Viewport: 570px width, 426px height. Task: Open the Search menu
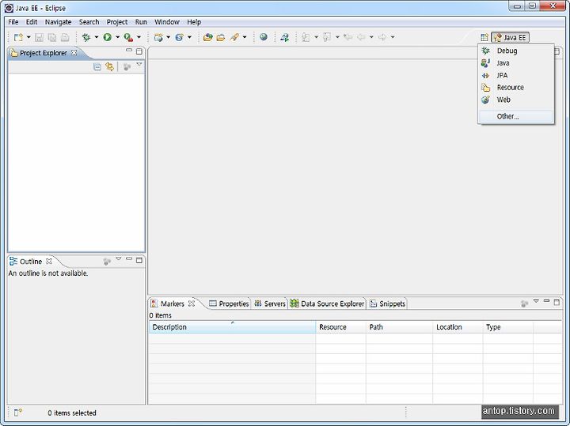coord(89,22)
